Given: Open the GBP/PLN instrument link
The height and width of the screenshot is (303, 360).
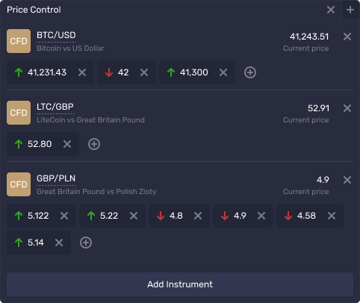Looking at the screenshot, I should point(56,178).
